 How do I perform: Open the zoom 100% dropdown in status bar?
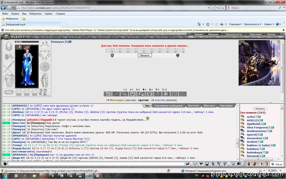275,170
